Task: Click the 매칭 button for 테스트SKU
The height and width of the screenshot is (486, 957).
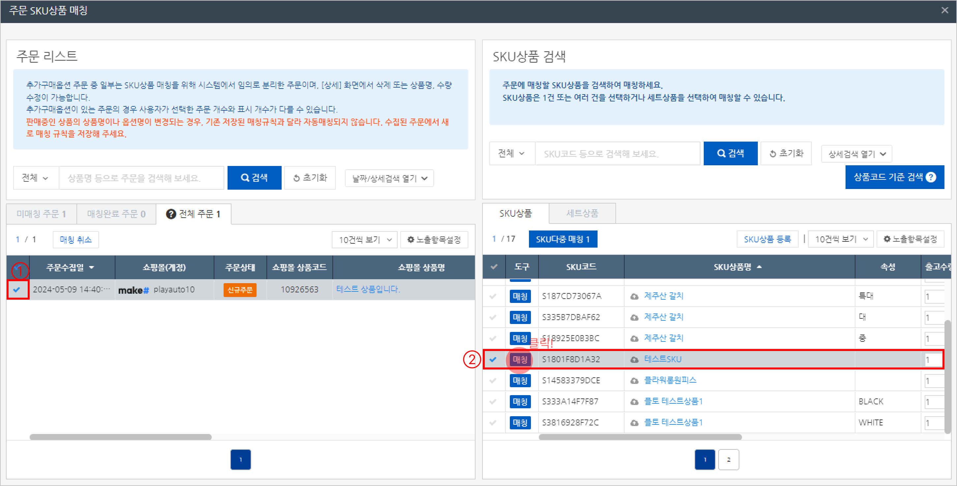Action: (519, 360)
